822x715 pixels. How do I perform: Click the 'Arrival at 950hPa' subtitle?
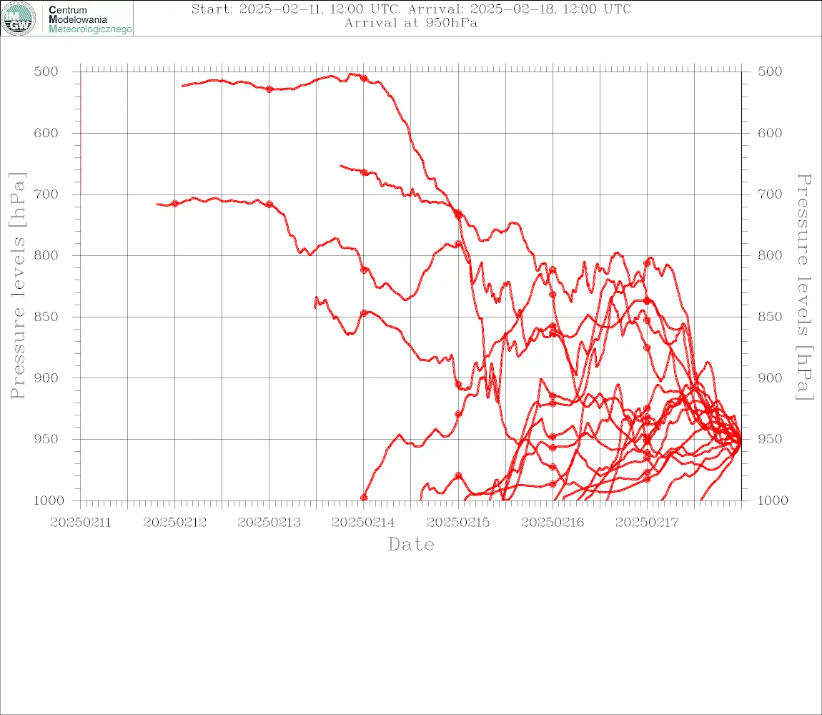coord(411,23)
